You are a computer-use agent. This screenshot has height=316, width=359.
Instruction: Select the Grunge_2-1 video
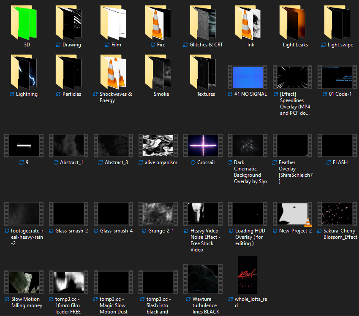[x=158, y=214]
